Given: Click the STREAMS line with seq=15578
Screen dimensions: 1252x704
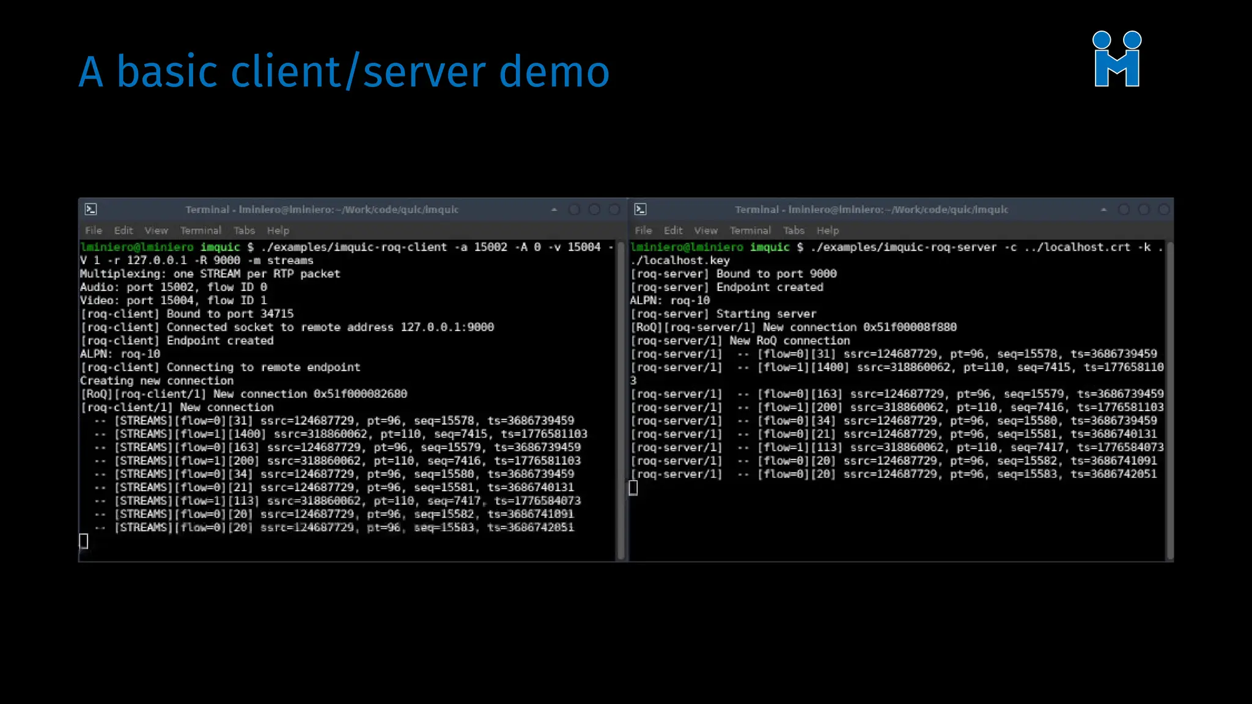Looking at the screenshot, I should (334, 421).
